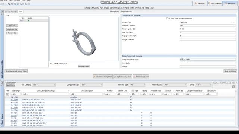Click the Open folder toolbar icon
The width and height of the screenshot is (239, 134).
[3, 4]
